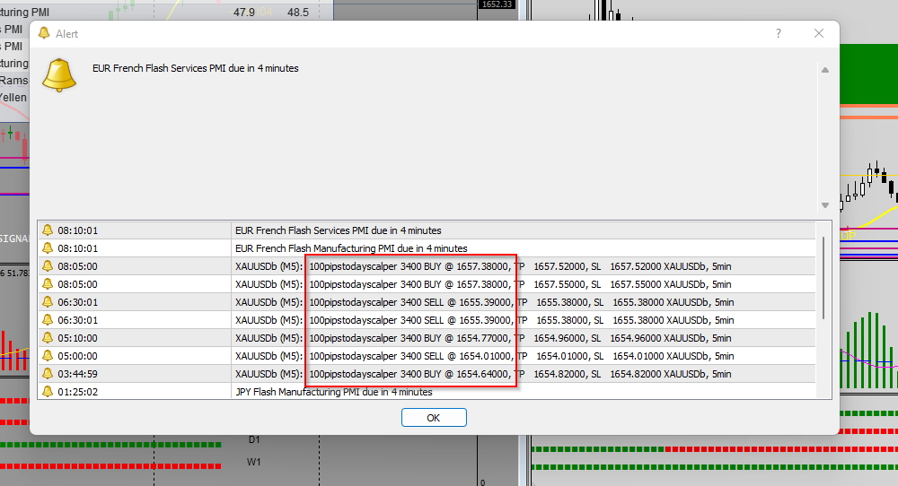
Task: Click the up arrow of the message scrollbar
Action: (x=825, y=70)
